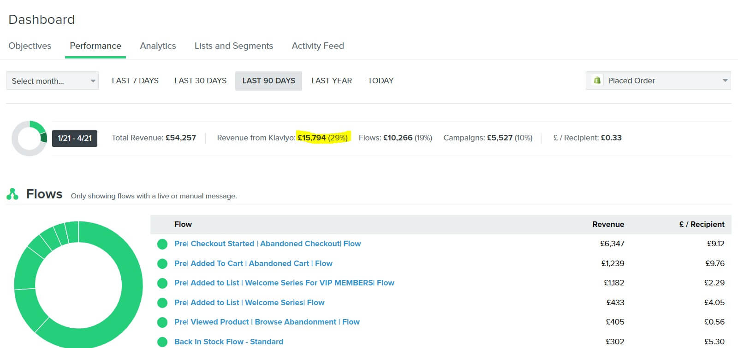This screenshot has width=738, height=348.
Task: Open the Select month dropdown
Action: 53,81
